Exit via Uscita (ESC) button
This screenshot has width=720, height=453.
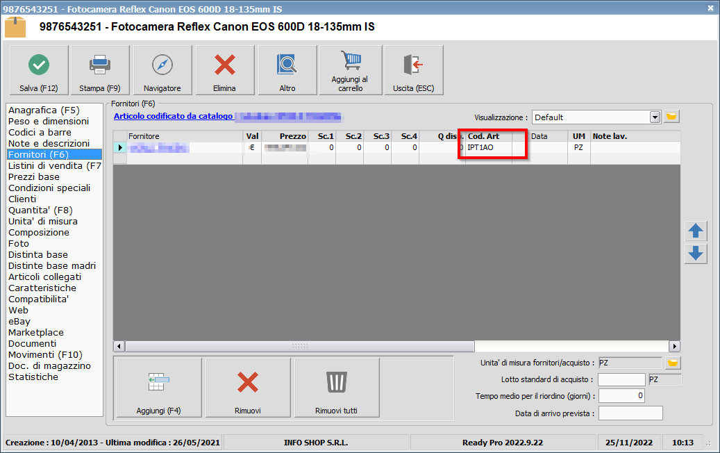(x=414, y=70)
